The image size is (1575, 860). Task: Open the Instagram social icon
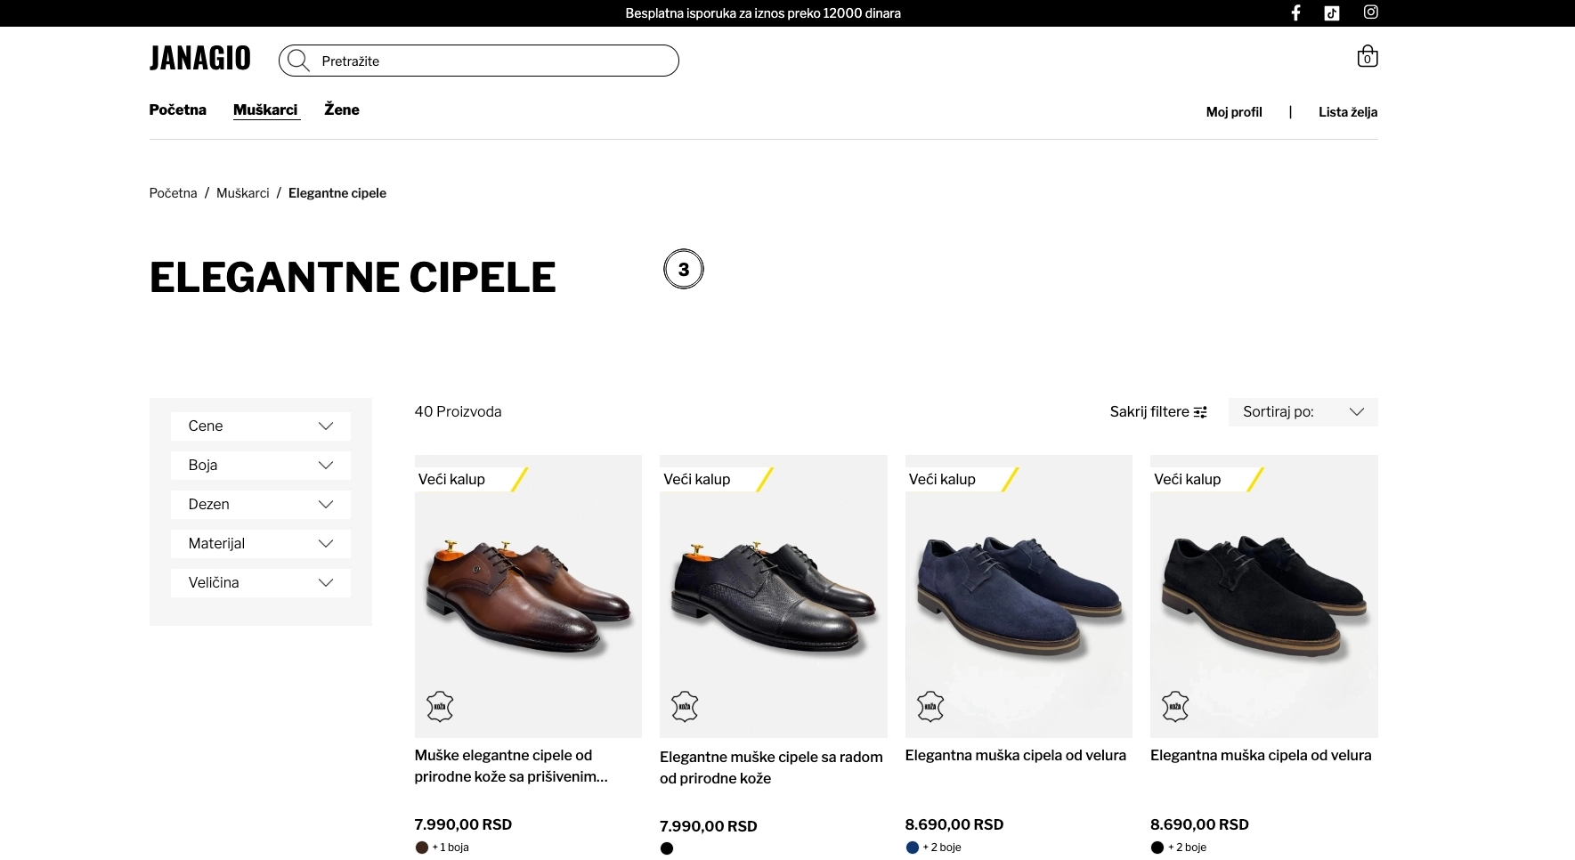coord(1371,12)
